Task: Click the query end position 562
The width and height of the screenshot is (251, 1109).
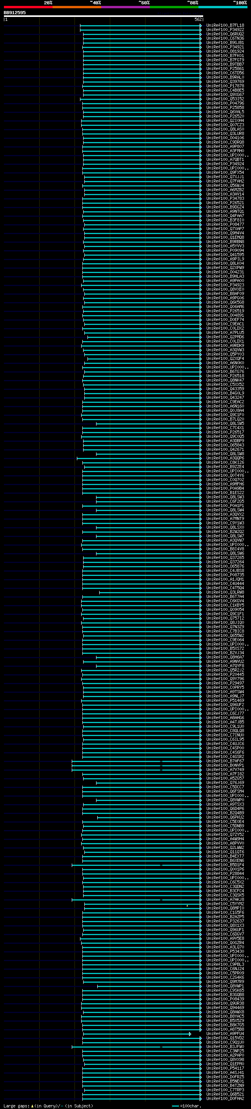Action: coord(198,19)
